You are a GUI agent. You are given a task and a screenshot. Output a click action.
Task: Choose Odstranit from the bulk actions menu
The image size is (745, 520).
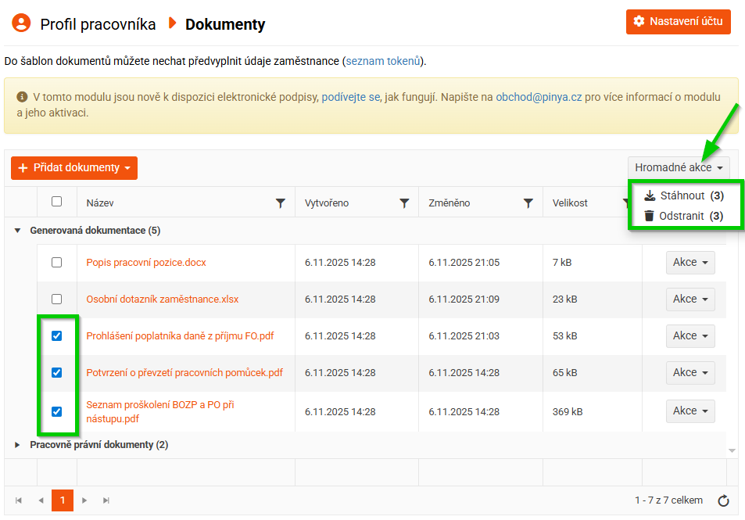pyautogui.click(x=682, y=216)
